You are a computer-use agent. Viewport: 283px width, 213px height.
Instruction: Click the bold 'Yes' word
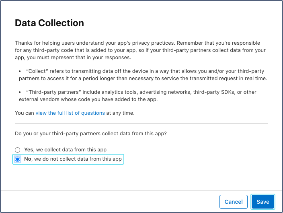pyautogui.click(x=29, y=150)
